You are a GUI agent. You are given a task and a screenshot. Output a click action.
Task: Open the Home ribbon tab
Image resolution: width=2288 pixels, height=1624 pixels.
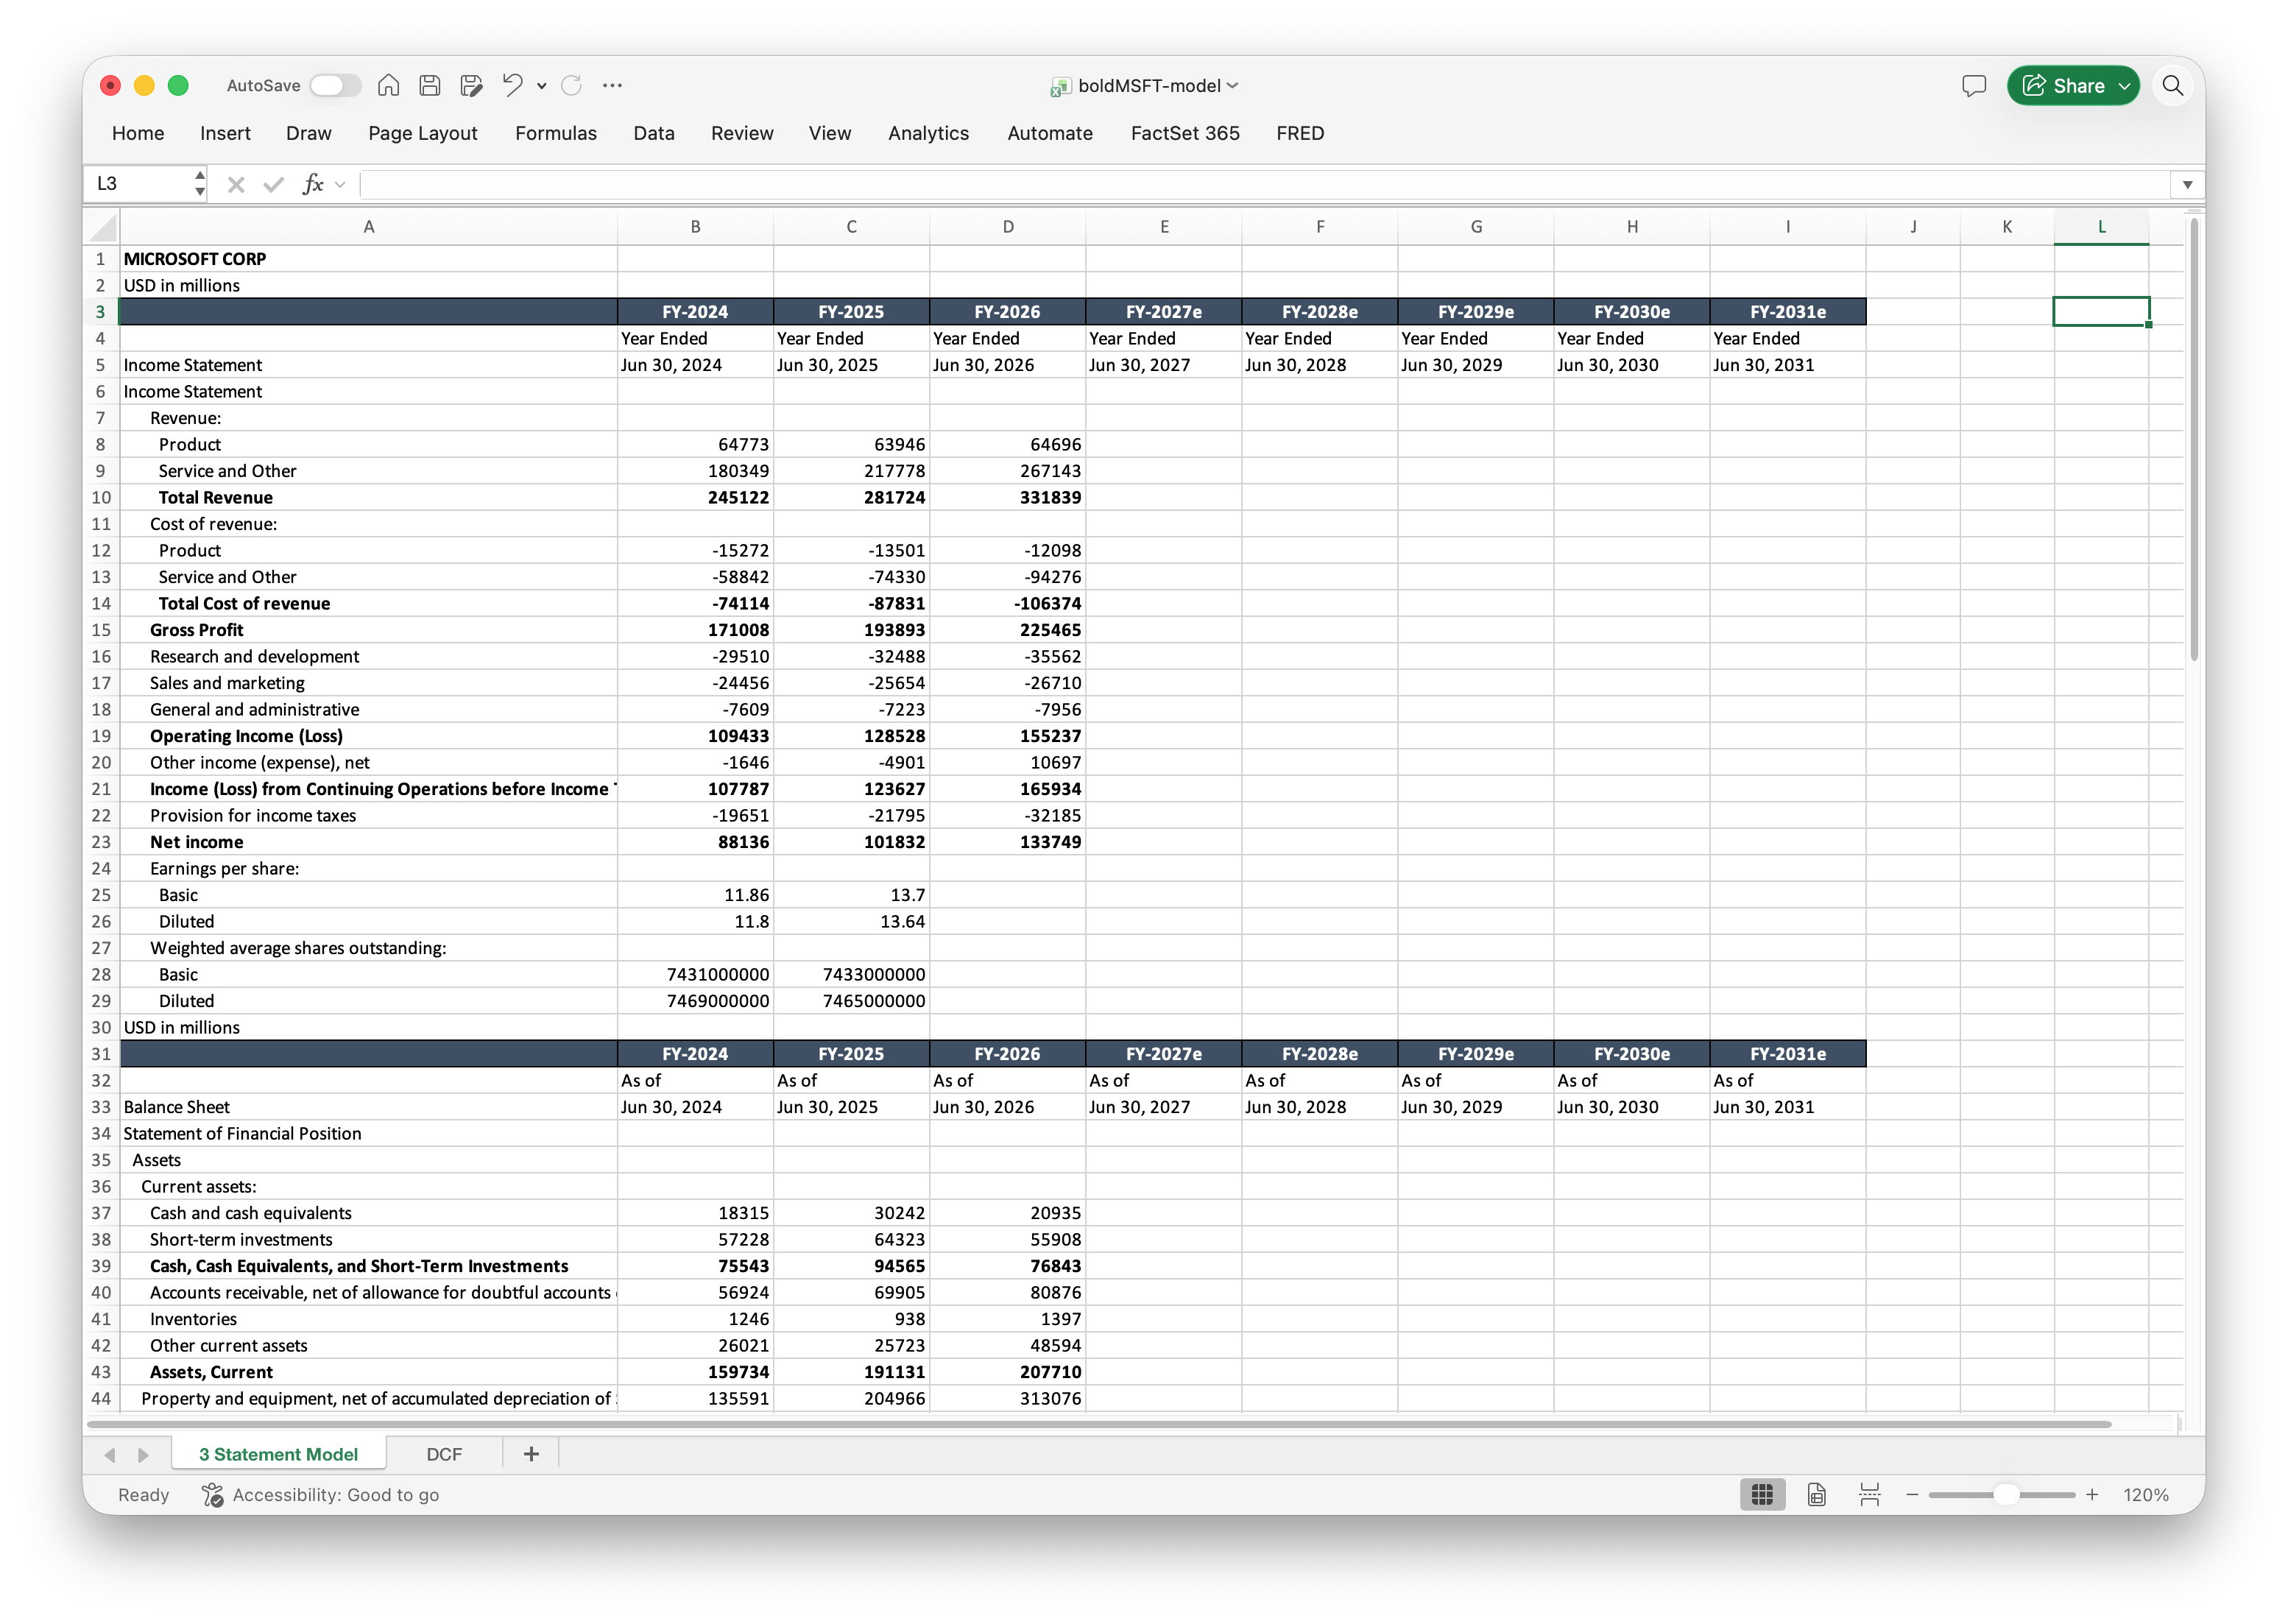click(x=138, y=133)
